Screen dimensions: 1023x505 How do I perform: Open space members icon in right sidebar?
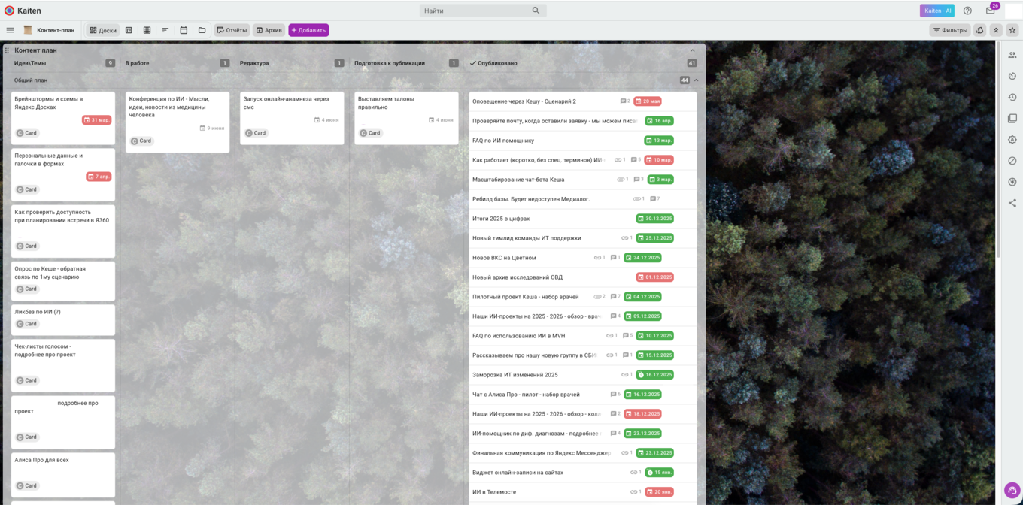[1012, 55]
